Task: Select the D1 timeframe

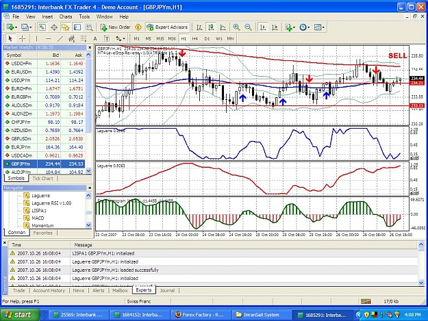Action: click(x=207, y=39)
